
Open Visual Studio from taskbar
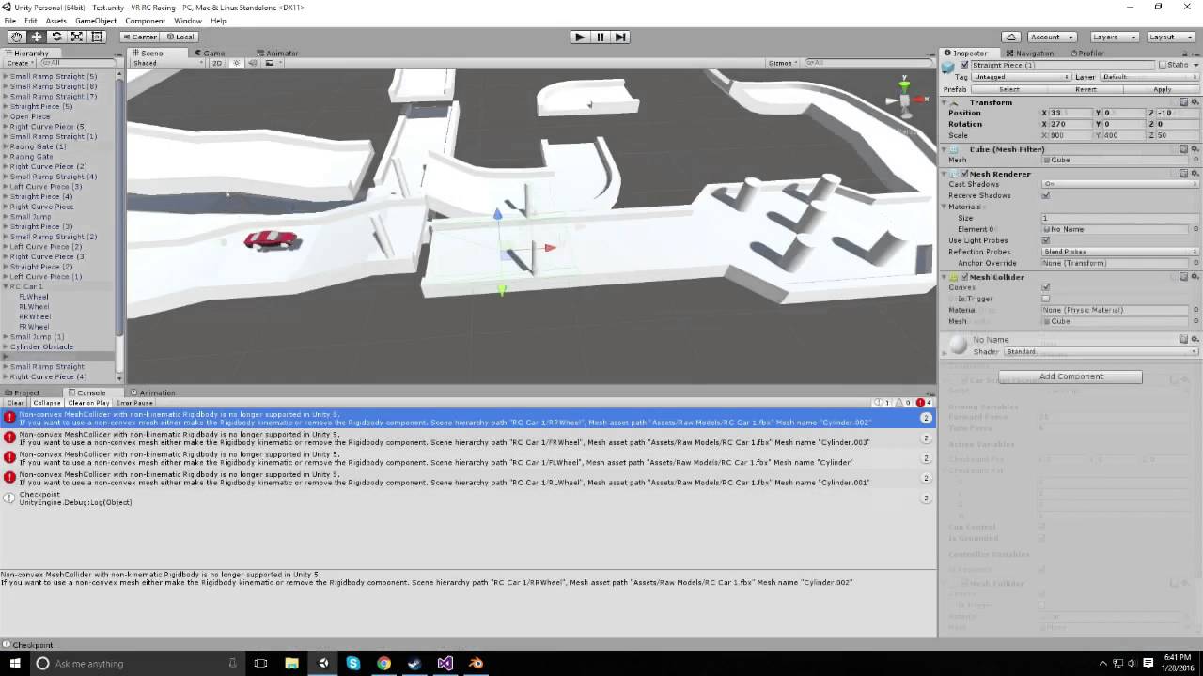(x=445, y=663)
